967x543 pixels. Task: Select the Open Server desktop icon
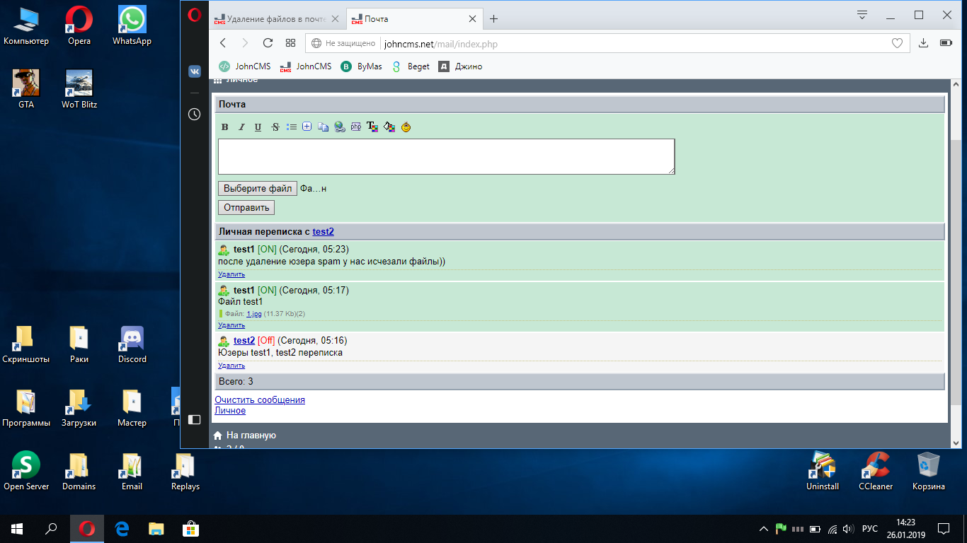[26, 472]
